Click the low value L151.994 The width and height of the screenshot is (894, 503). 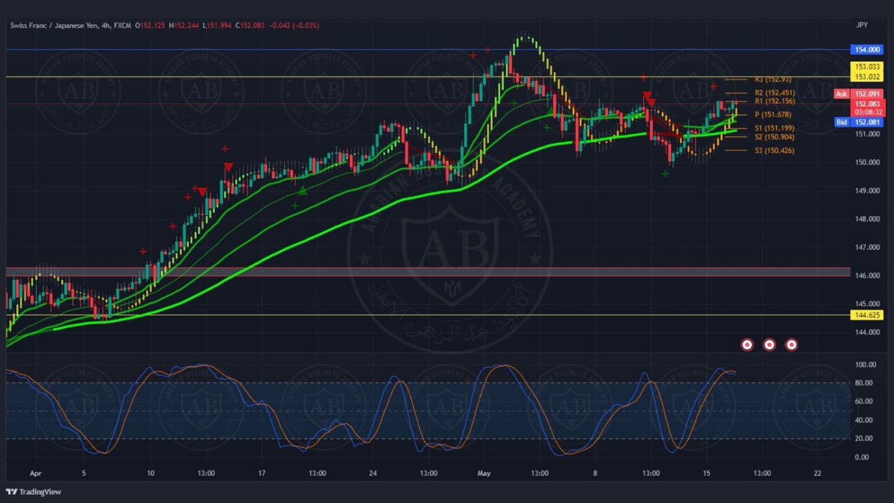coord(217,26)
